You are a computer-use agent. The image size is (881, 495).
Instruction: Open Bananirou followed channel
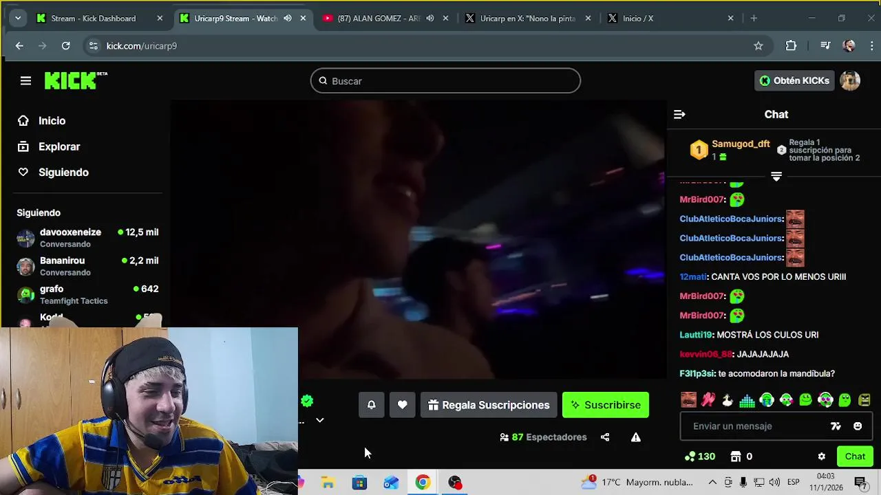click(87, 266)
